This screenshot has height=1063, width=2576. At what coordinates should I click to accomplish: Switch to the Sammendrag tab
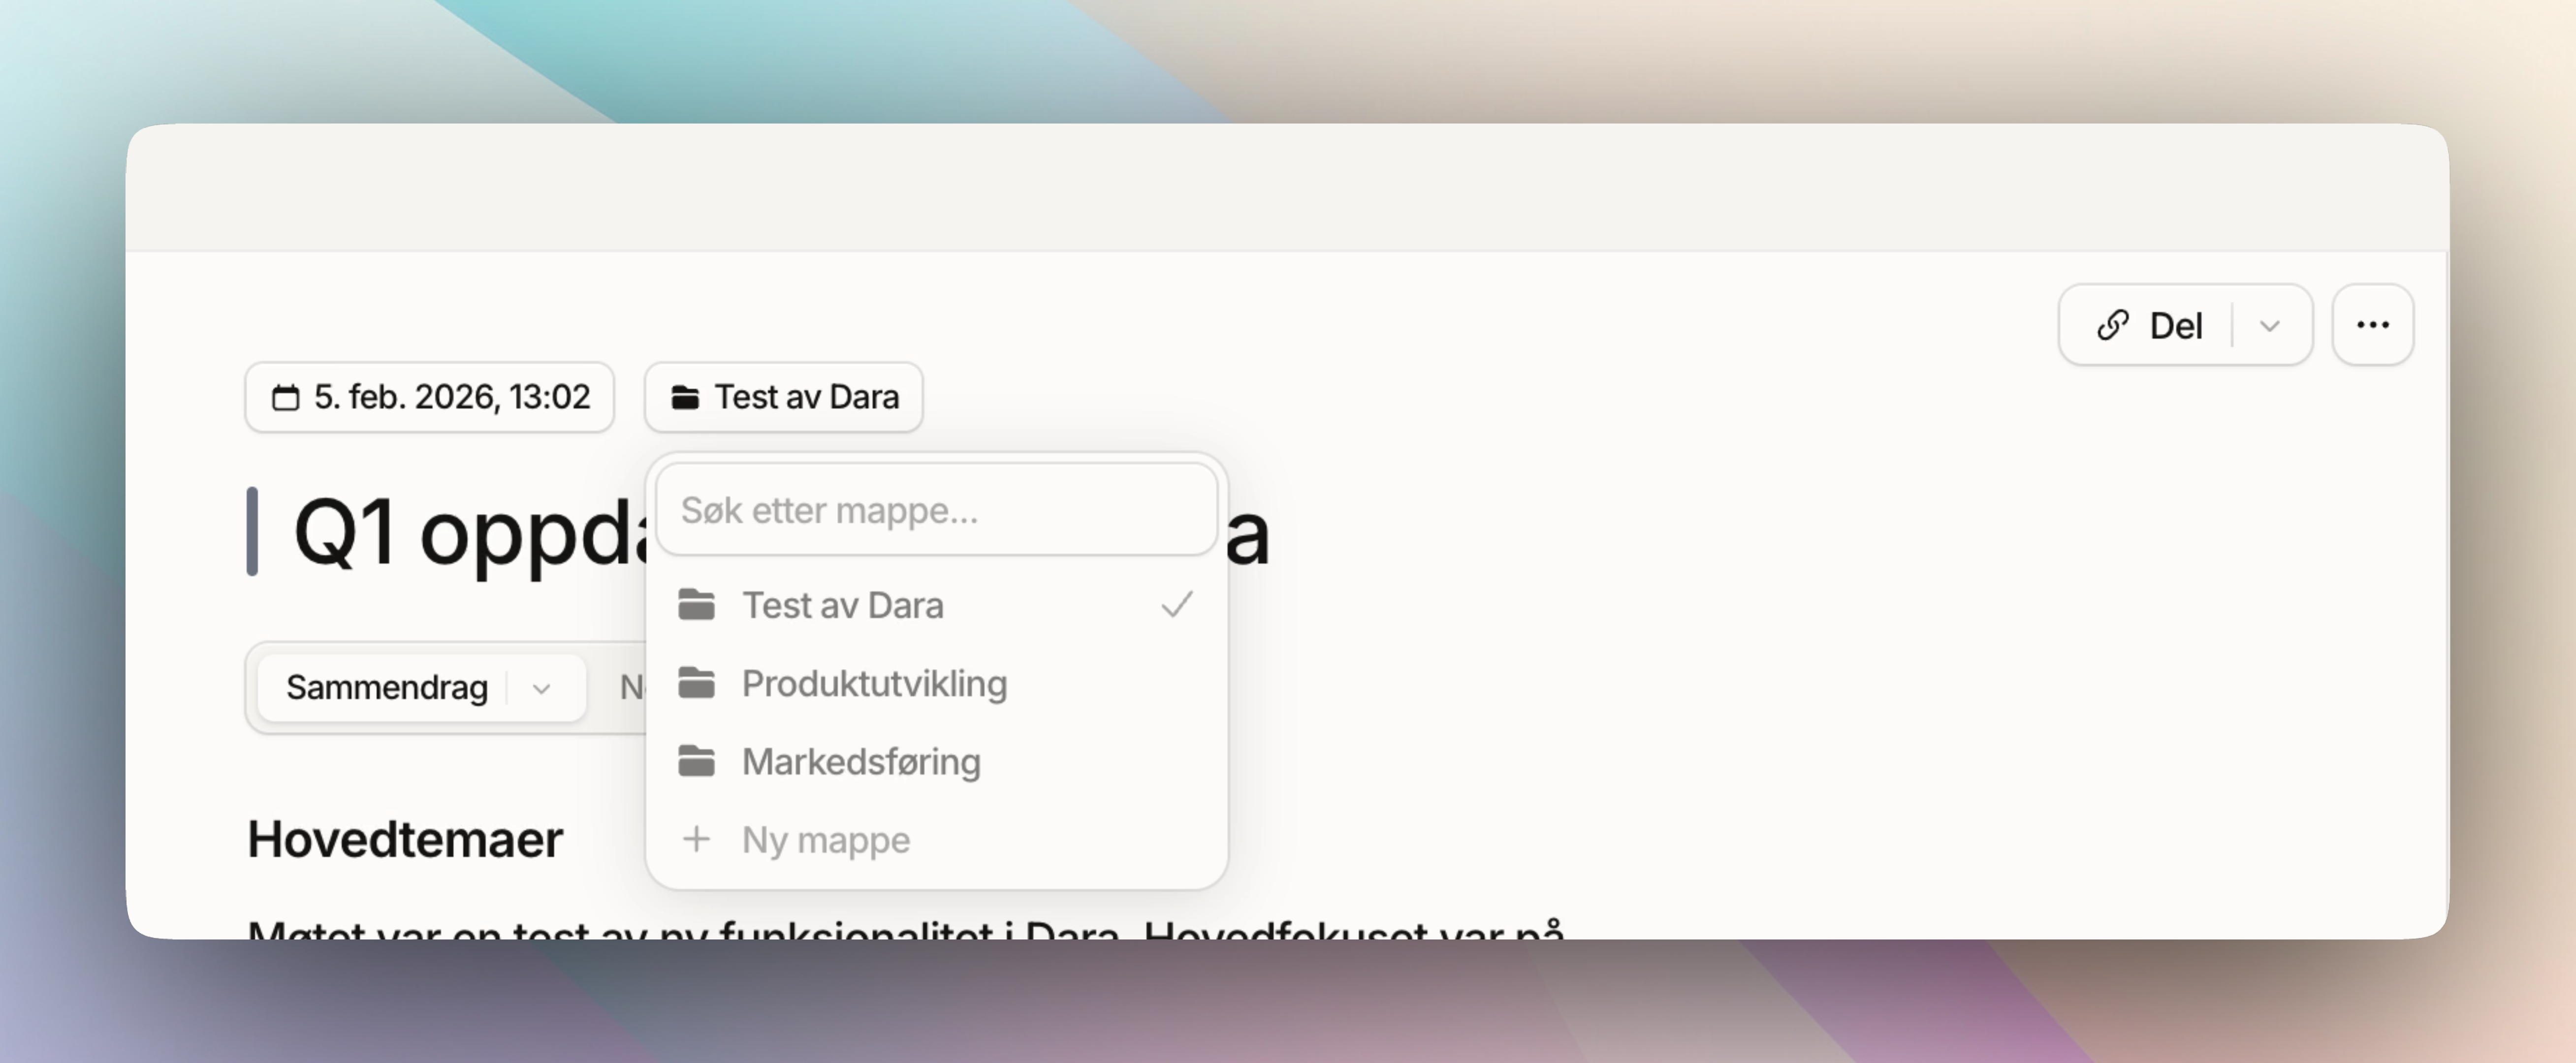tap(387, 688)
